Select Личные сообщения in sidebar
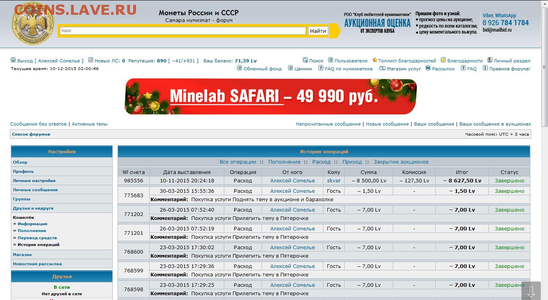Viewport: 548px width, 300px height. pyautogui.click(x=35, y=190)
